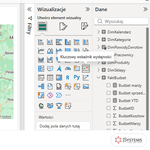This screenshot has height=150, width=150.
Task: Insert the new card visual with 123
Action: click(x=77, y=68)
